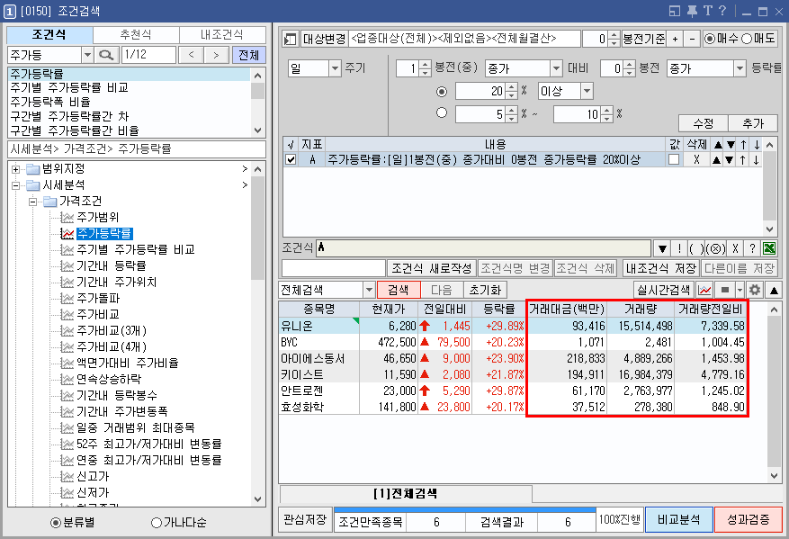Viewport: 789px width, 539px height.
Task: Click the up arrow of the 봉전기준 stepper
Action: tap(614, 36)
